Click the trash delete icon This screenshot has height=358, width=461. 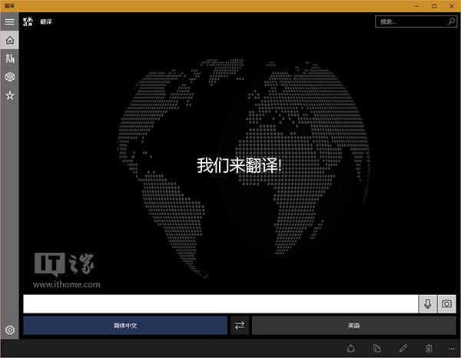click(429, 348)
